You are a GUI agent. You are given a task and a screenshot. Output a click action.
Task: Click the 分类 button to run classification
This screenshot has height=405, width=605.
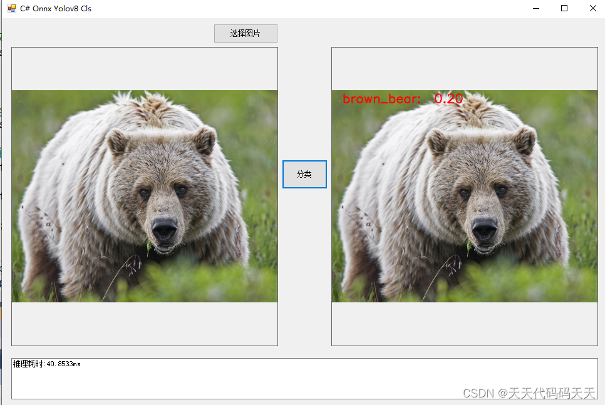(x=304, y=174)
